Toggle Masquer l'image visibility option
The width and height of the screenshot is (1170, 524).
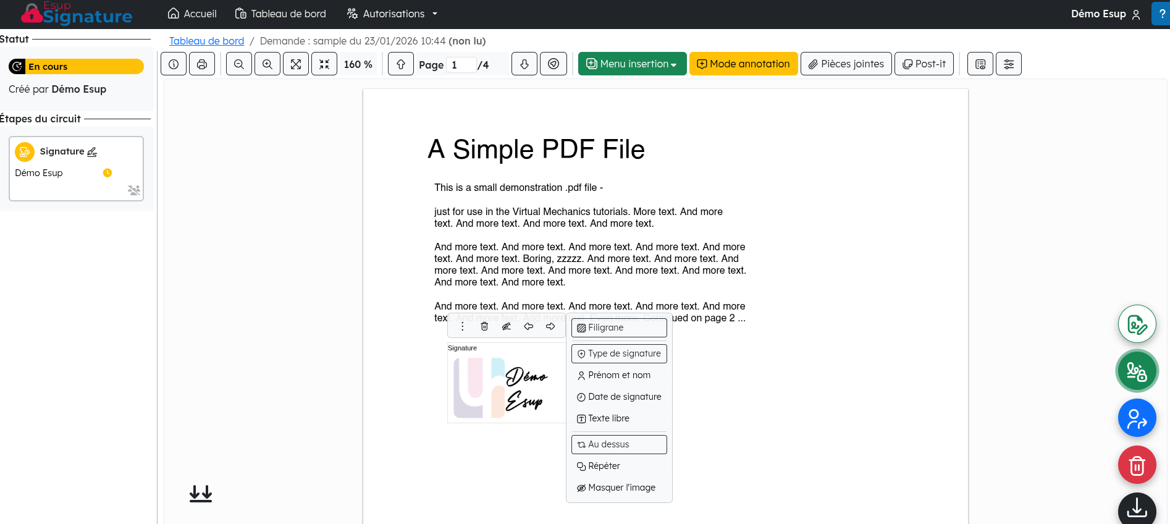pyautogui.click(x=619, y=488)
